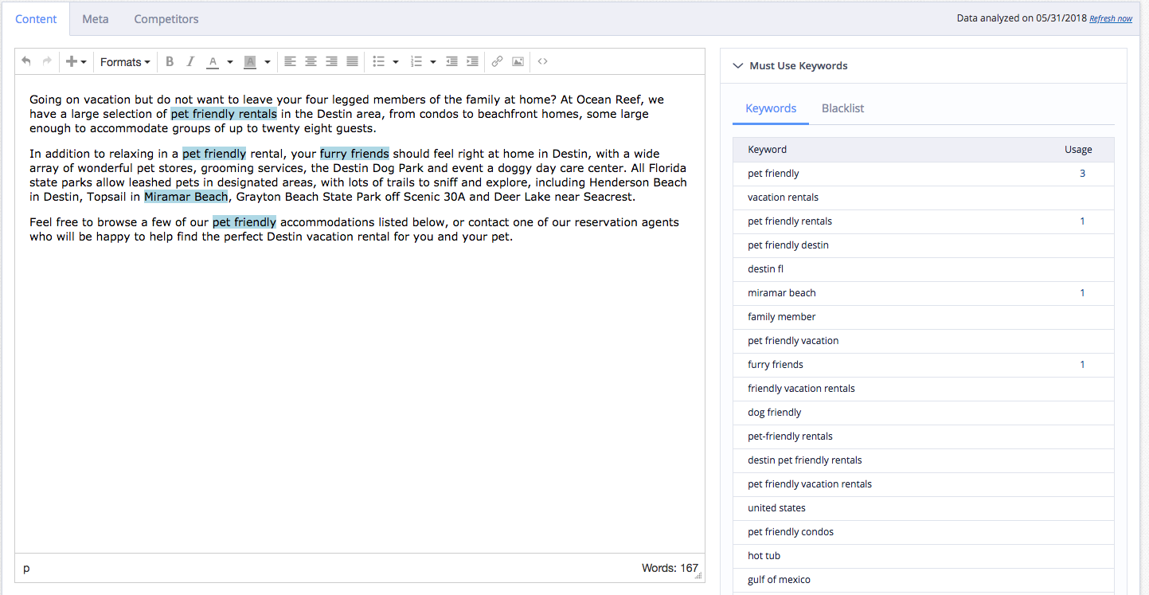Click the 'vacation rentals' keyword
The width and height of the screenshot is (1149, 595).
(783, 198)
